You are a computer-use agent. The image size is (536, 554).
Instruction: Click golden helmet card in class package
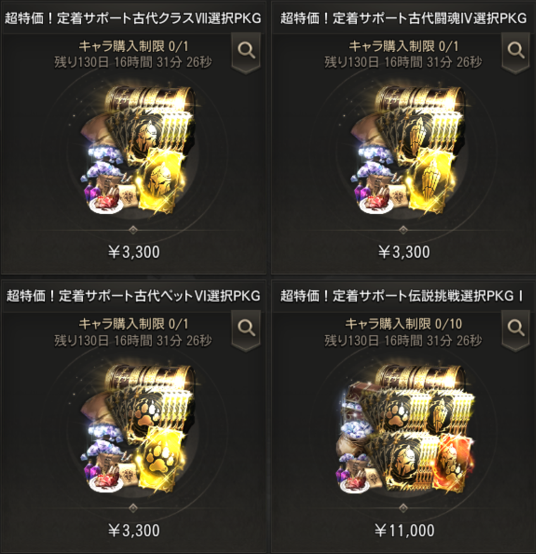tap(161, 181)
